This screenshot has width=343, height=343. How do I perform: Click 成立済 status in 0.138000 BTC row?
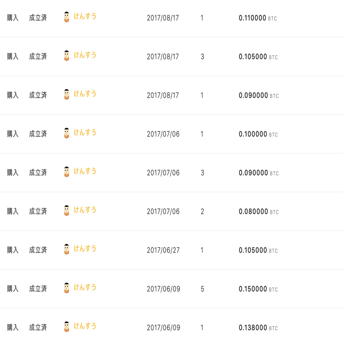(38, 328)
